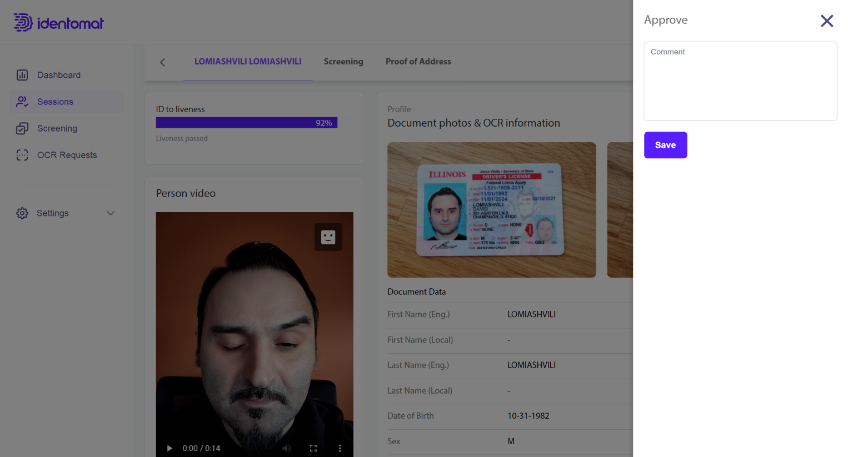Screen dimensions: 848x457
Task: Click the Sessions people icon
Action: click(22, 102)
